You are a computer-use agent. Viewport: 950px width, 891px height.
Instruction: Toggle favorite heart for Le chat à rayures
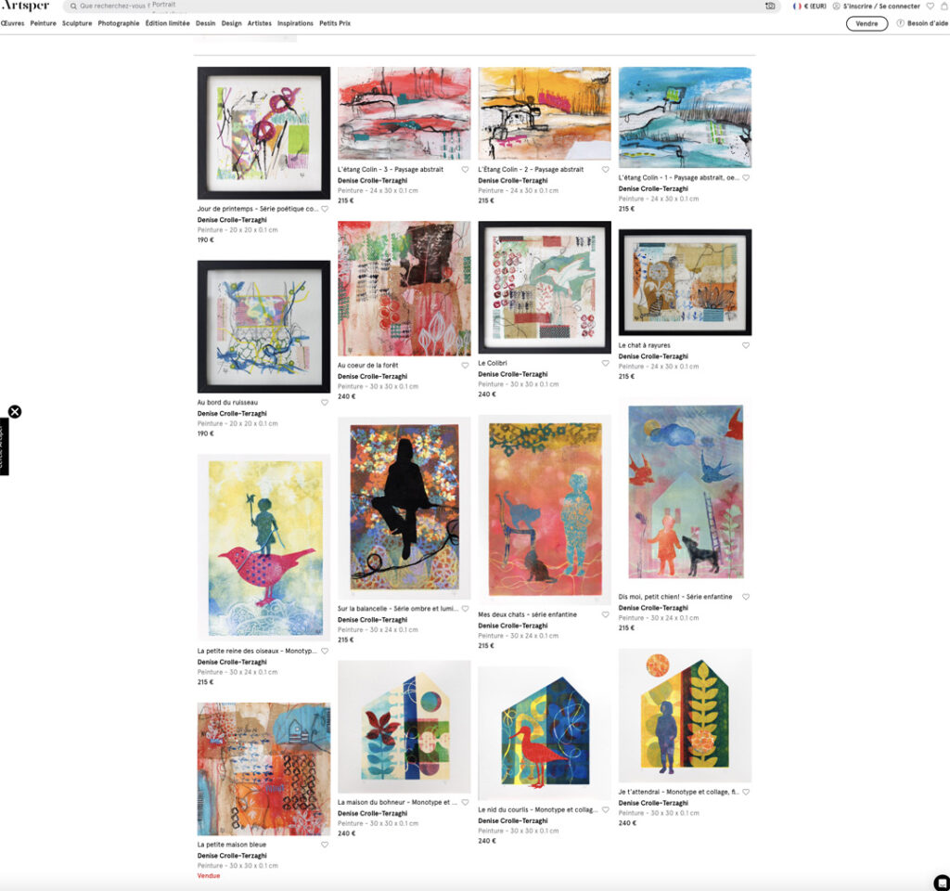point(746,345)
